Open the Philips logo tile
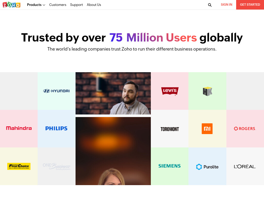264x198 pixels. tap(56, 129)
